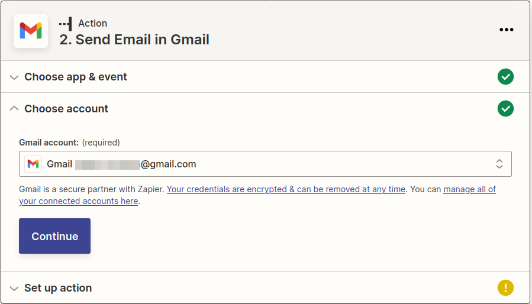Click yellow warning icon beside Set up action
This screenshot has height=304, width=532.
tap(505, 288)
